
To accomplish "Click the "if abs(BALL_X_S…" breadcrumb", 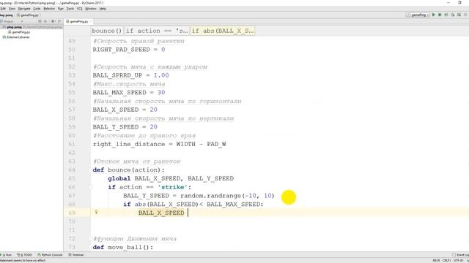I will coord(223,31).
